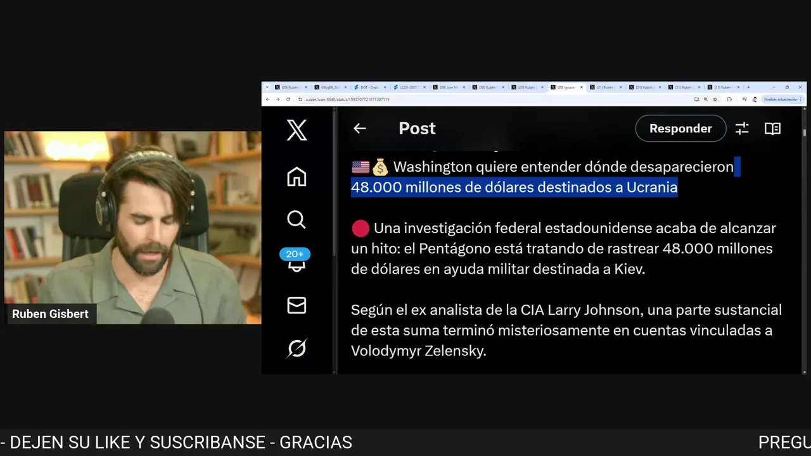Go to the Home feed icon
Image resolution: width=811 pixels, height=456 pixels.
297,177
